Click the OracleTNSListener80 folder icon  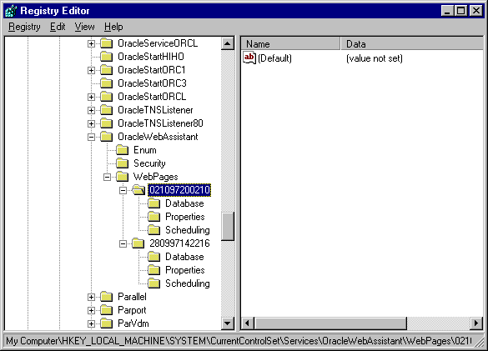click(x=107, y=123)
